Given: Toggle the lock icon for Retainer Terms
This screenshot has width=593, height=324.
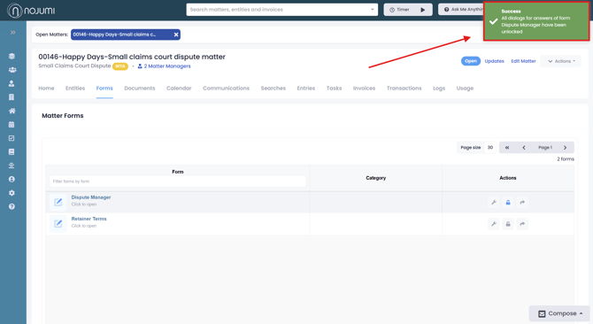Looking at the screenshot, I should click(x=508, y=224).
